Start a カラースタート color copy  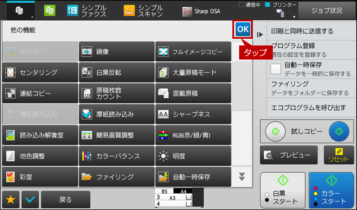pos(331,190)
